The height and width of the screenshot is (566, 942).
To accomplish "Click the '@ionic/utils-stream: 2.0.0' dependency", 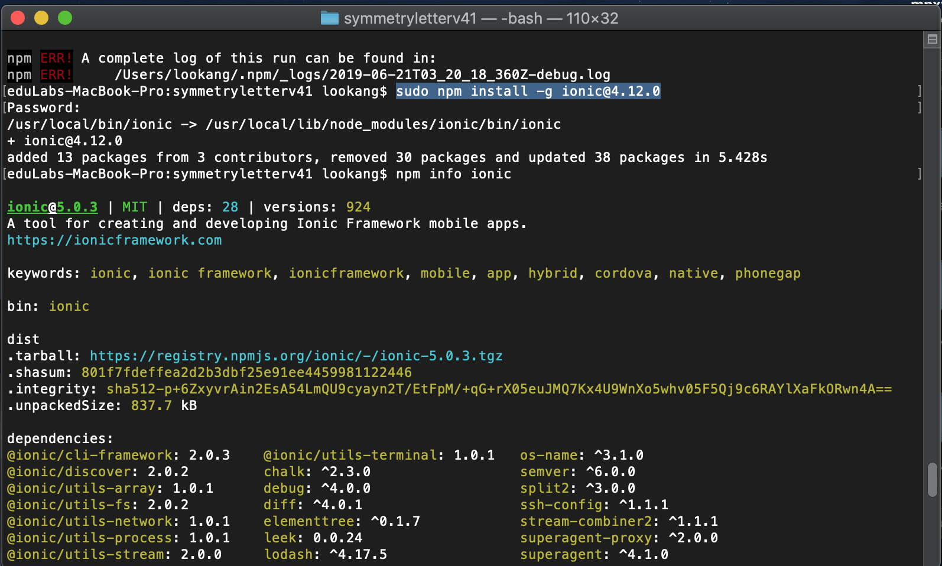I will point(115,555).
